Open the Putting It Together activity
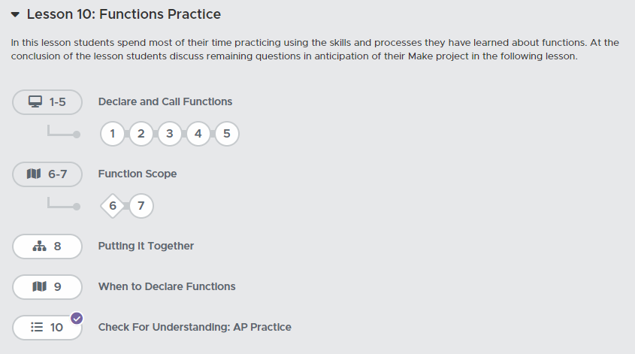Viewport: 635px width, 354px height. pyautogui.click(x=146, y=247)
